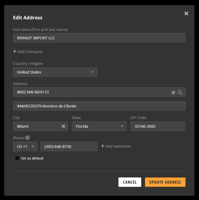The height and width of the screenshot is (200, 199).
Task: Click the Update Address button
Action: 165,182
